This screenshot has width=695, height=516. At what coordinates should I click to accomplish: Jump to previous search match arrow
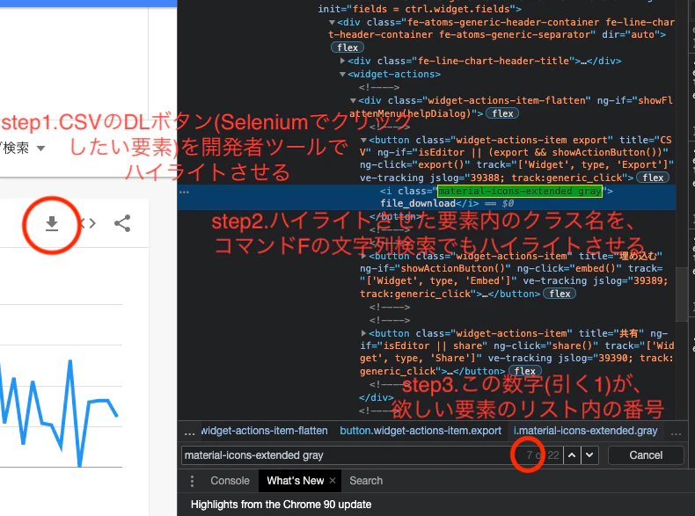tap(572, 454)
